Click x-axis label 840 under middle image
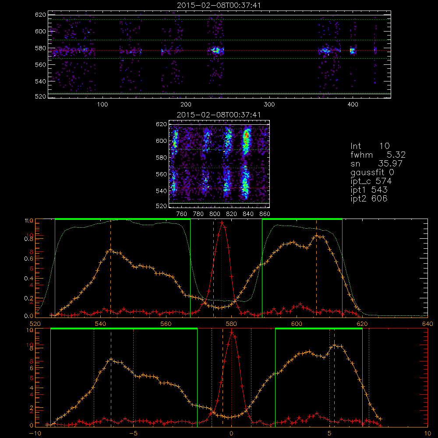Screen dimensions: 438x438 (x=248, y=214)
